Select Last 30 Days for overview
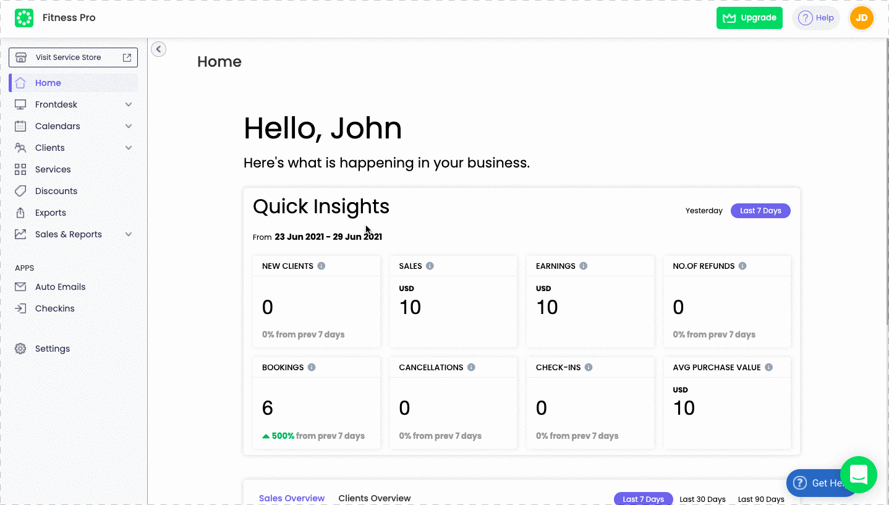 [x=702, y=499]
